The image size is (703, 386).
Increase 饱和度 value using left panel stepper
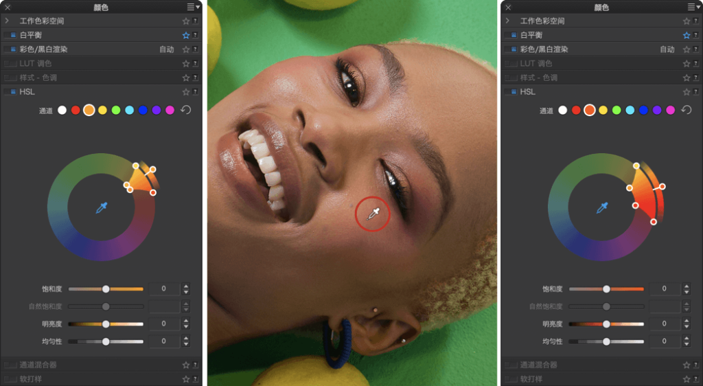[185, 286]
